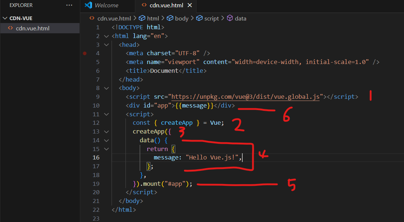Click the "Hello Vue.js!" string on line 16
Viewport: 404px width, 222px height.
coord(212,158)
